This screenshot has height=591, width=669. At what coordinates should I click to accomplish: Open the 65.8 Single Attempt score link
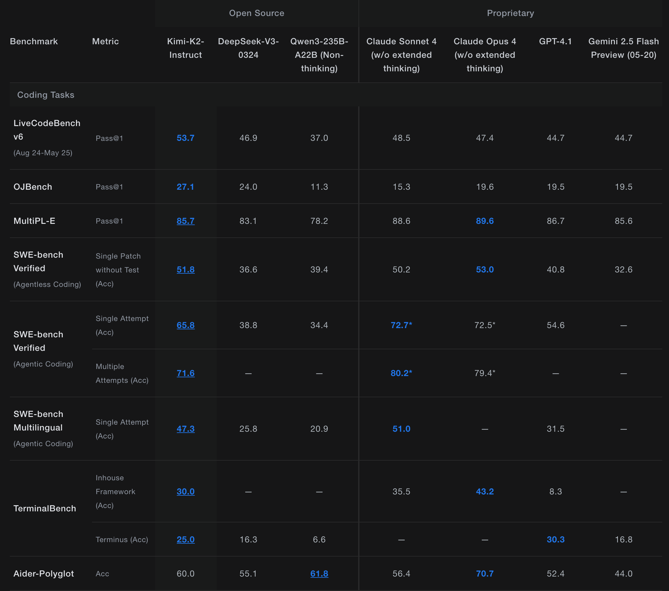pyautogui.click(x=186, y=325)
